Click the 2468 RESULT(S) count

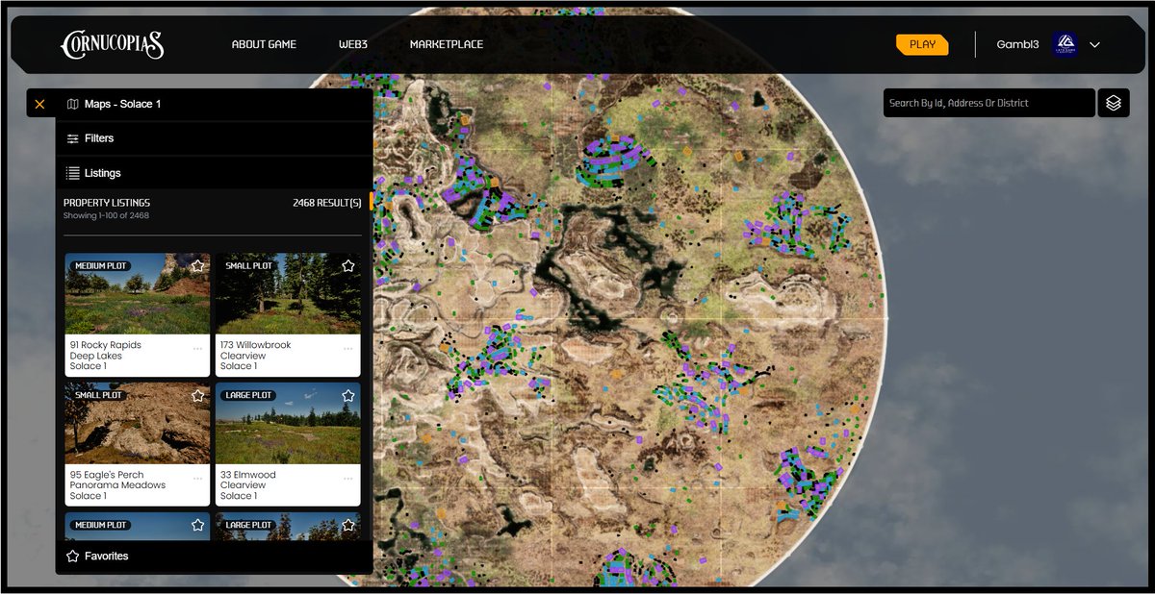coord(327,203)
